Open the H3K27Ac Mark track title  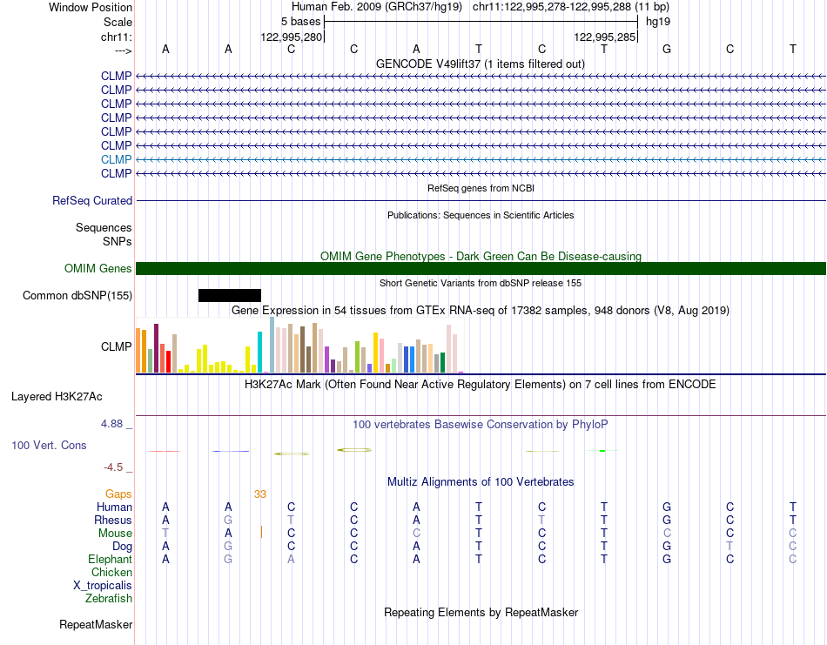481,384
